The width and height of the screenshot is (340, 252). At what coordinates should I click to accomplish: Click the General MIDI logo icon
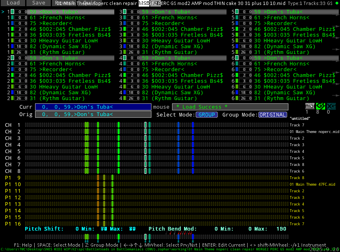tap(310, 106)
